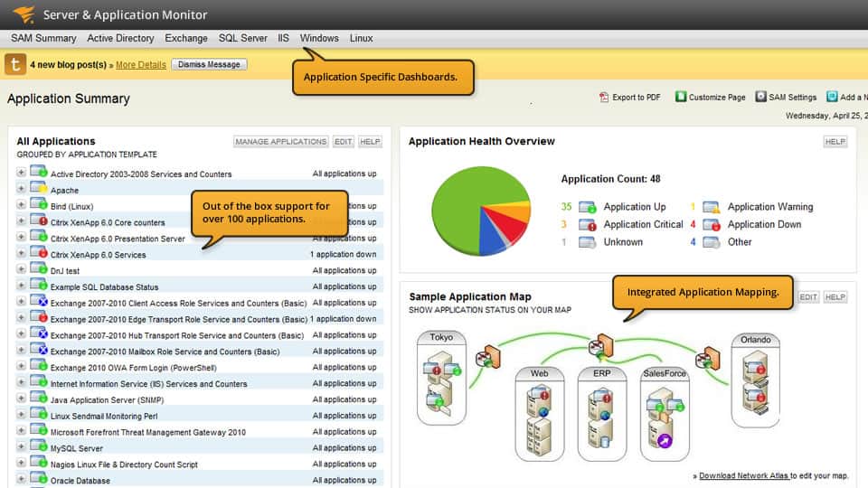Image resolution: width=868 pixels, height=488 pixels.
Task: Click the Other status icon in legend
Action: (x=711, y=242)
